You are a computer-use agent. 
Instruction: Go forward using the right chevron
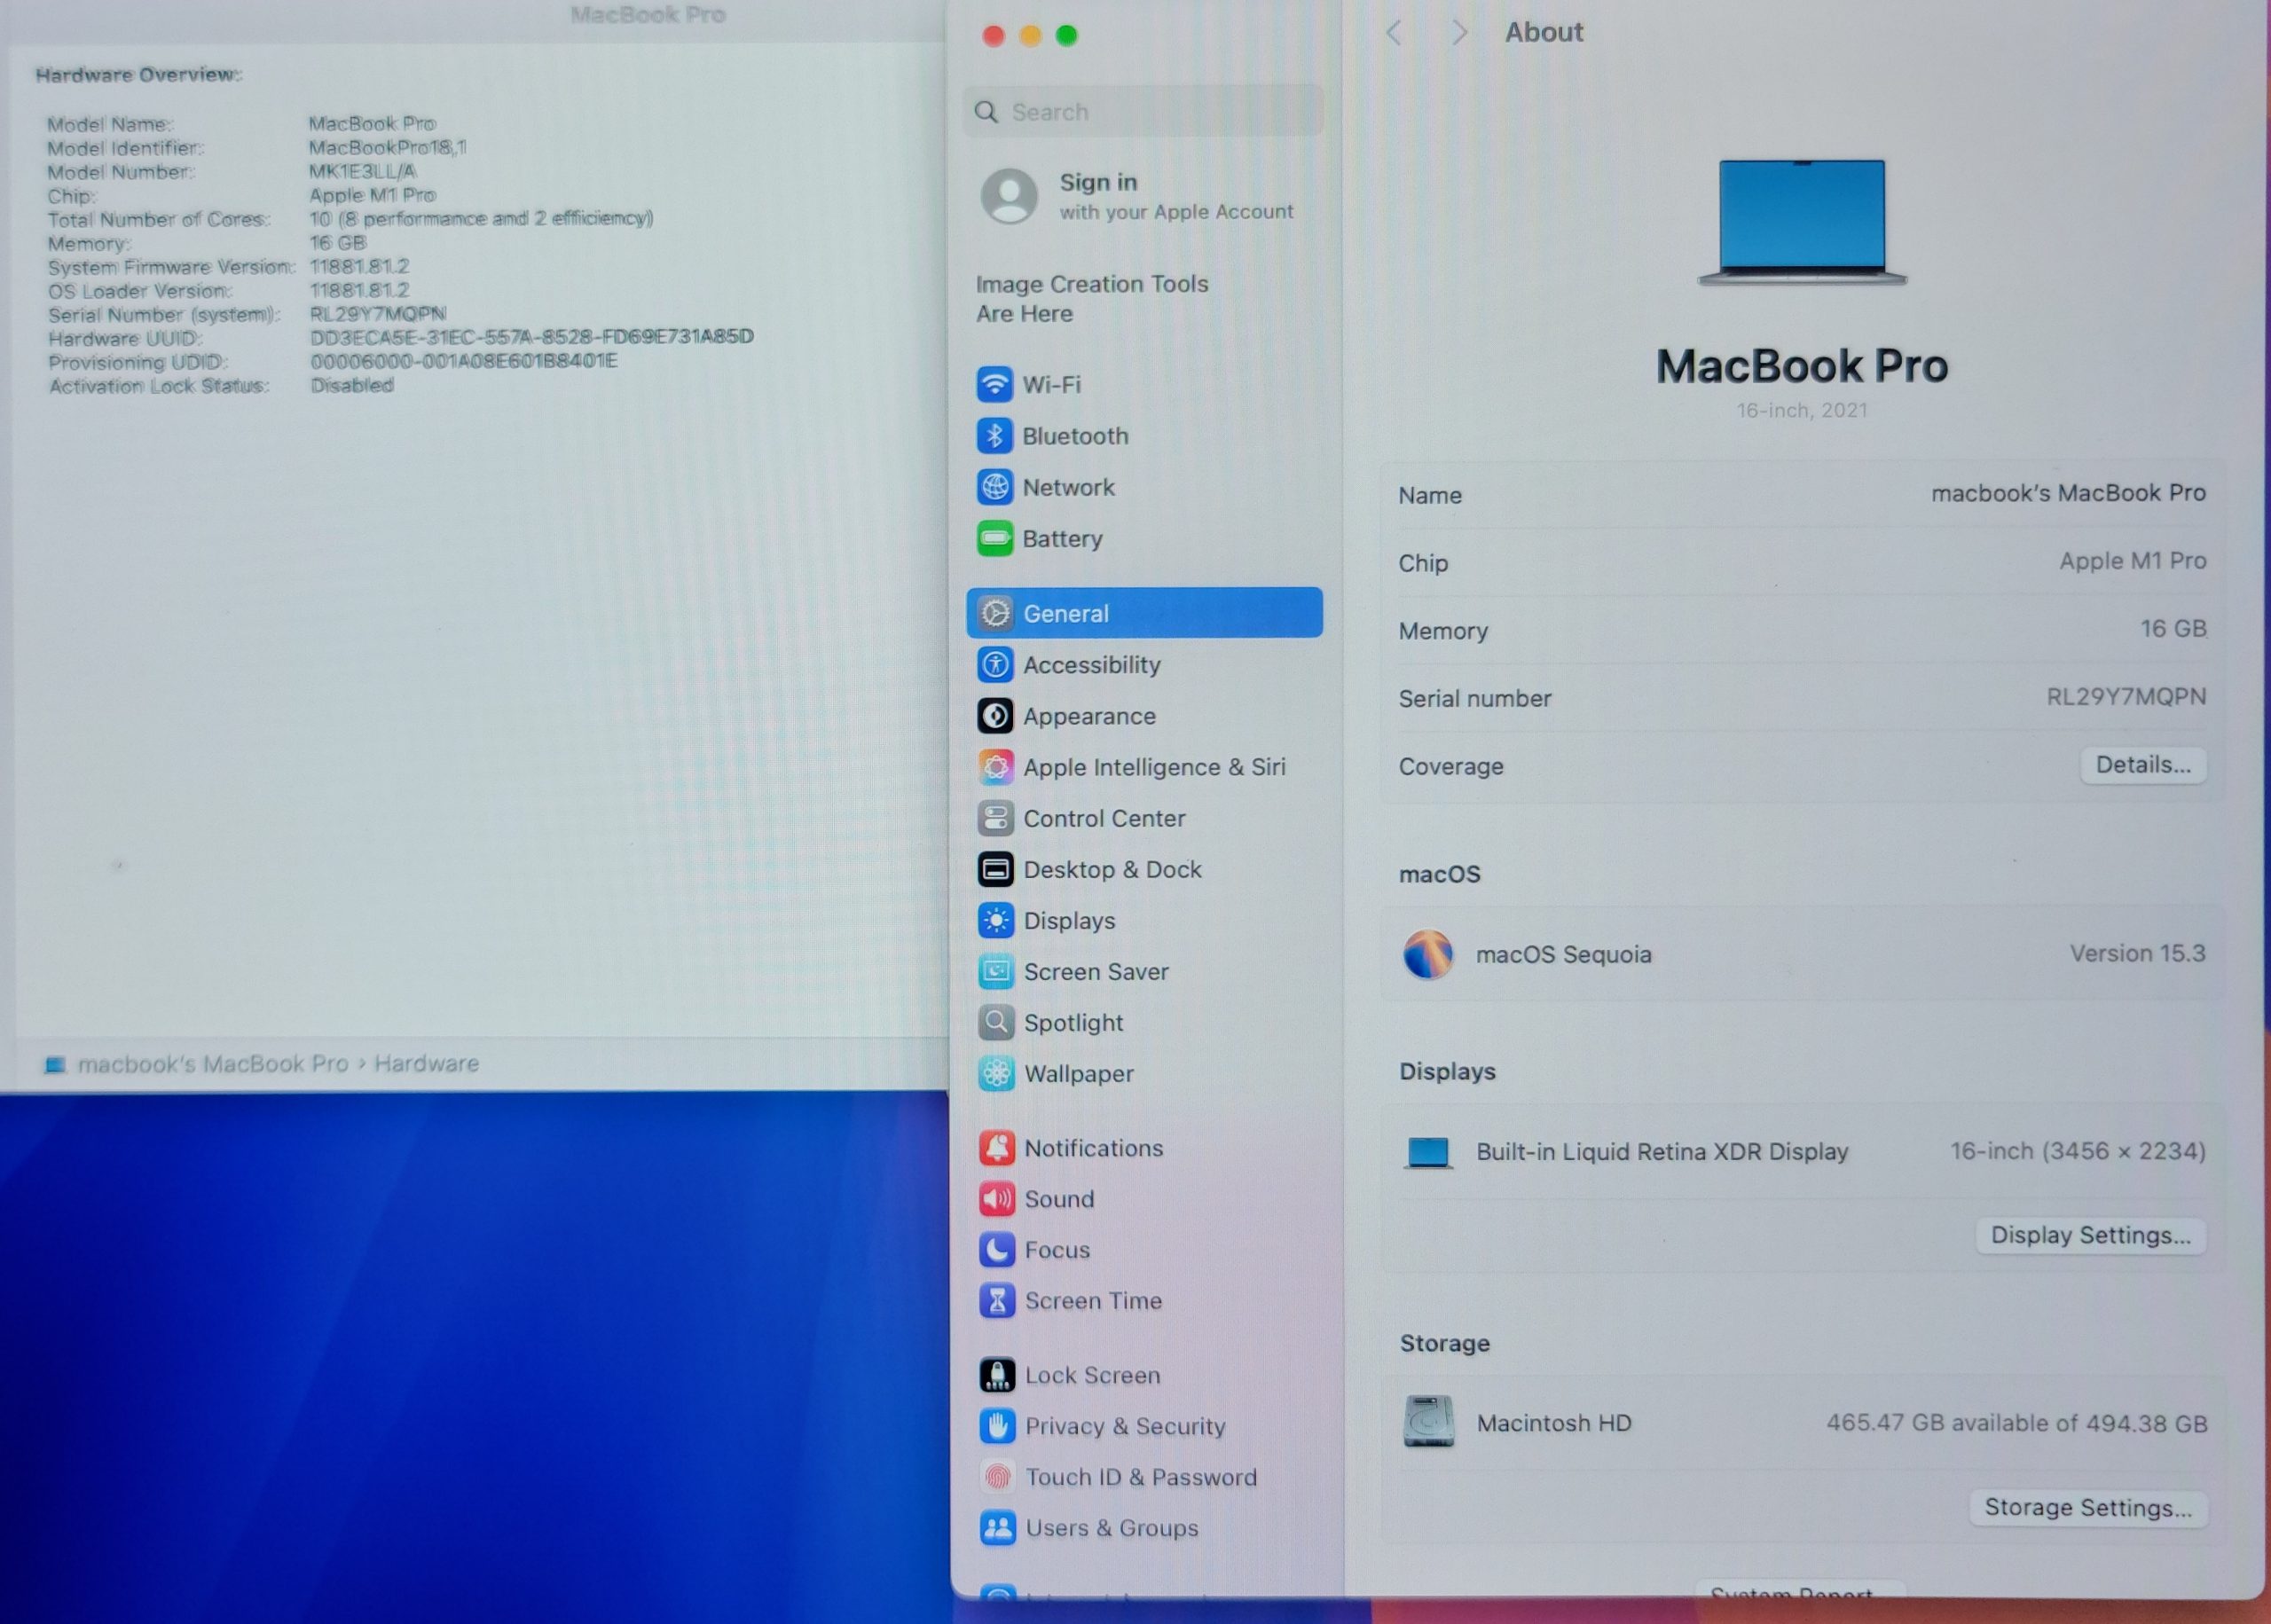coord(1459,33)
